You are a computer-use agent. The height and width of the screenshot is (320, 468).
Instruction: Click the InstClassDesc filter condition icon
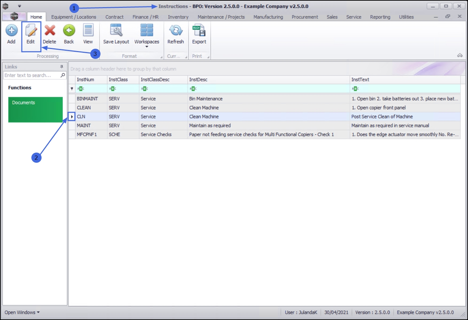(x=145, y=89)
